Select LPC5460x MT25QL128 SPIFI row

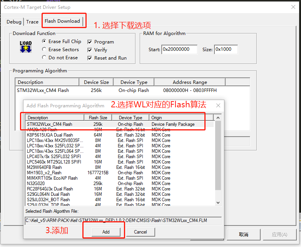119,162
